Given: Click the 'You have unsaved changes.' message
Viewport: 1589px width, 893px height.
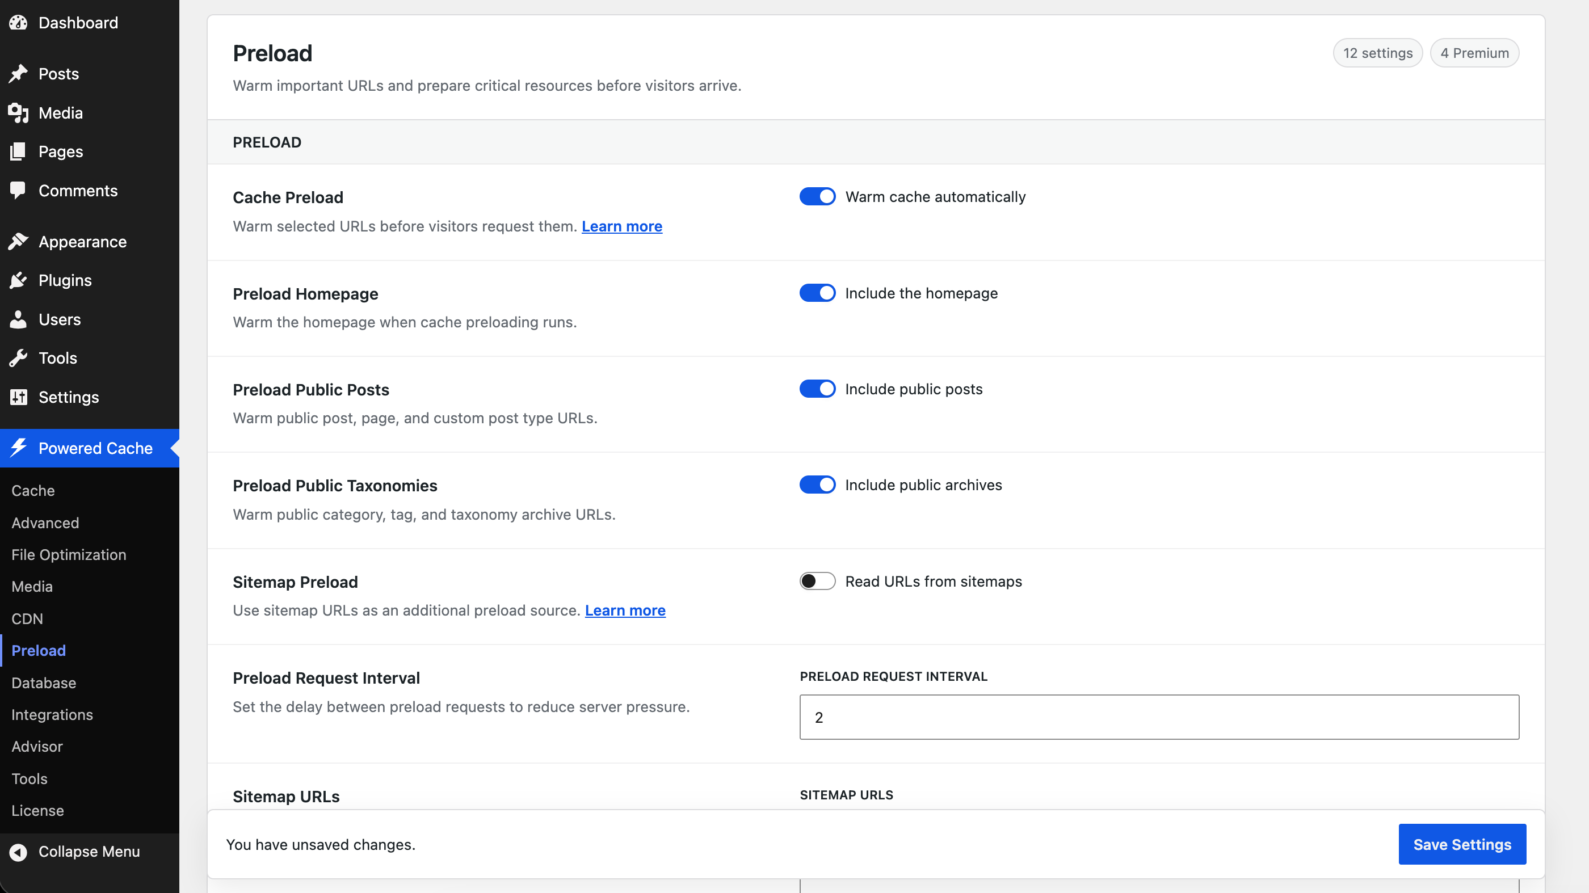Looking at the screenshot, I should (321, 845).
